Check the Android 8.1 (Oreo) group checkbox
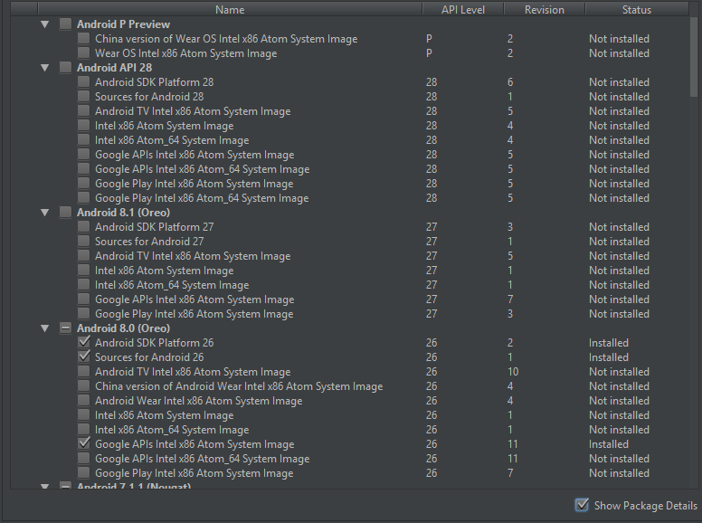The height and width of the screenshot is (523, 702). 66,213
